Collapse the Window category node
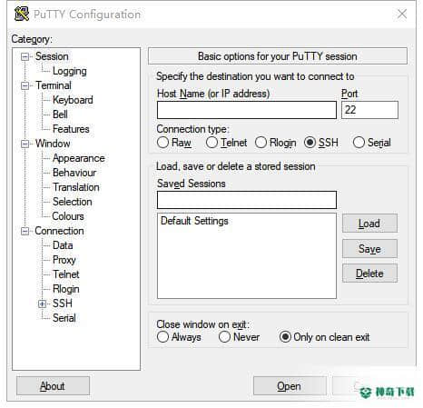The height and width of the screenshot is (408, 423). [25, 144]
